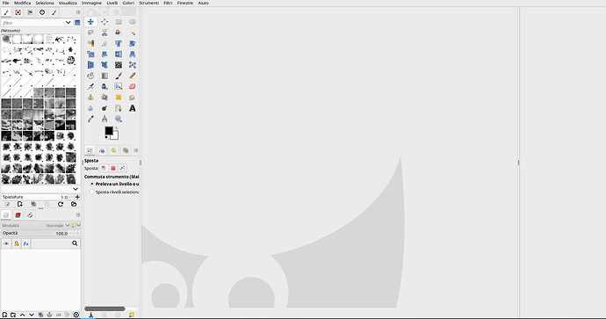Select the Text tool

tap(132, 108)
